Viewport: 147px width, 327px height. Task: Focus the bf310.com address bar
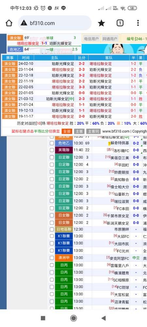pyautogui.click(x=55, y=23)
